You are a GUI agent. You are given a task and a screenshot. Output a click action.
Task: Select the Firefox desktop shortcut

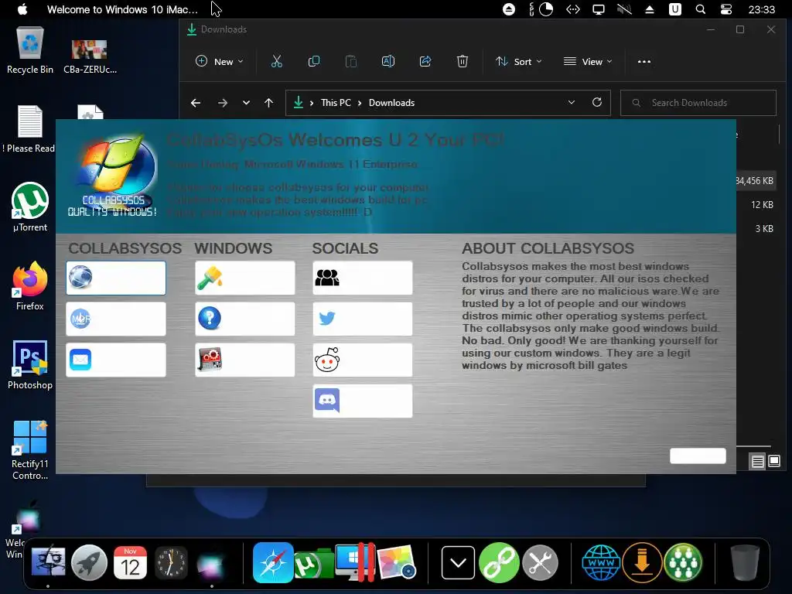[30, 286]
